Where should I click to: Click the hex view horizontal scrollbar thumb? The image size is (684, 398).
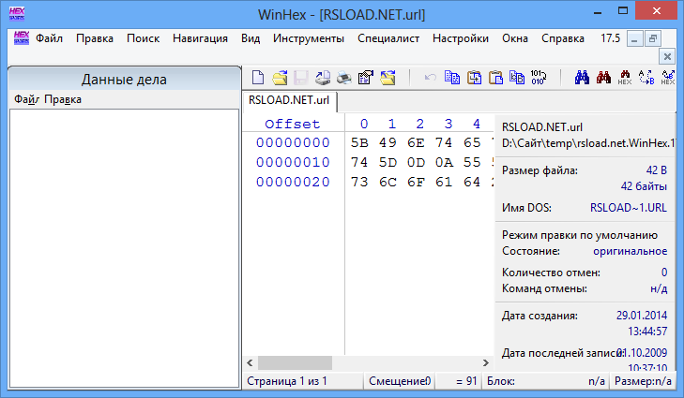pyautogui.click(x=295, y=362)
